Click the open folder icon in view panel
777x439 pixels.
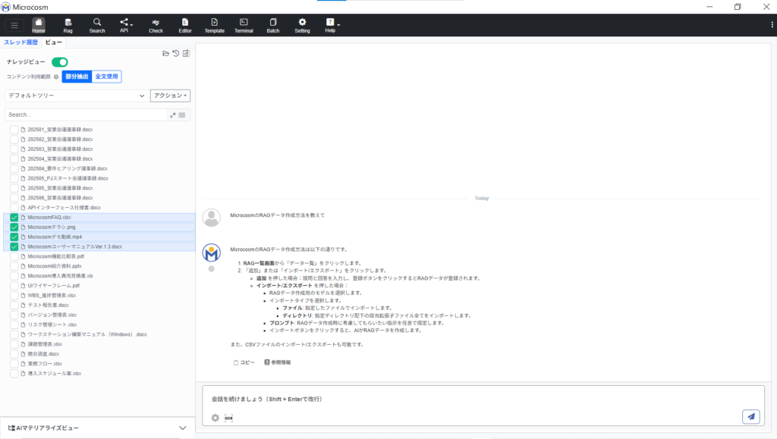(x=165, y=53)
